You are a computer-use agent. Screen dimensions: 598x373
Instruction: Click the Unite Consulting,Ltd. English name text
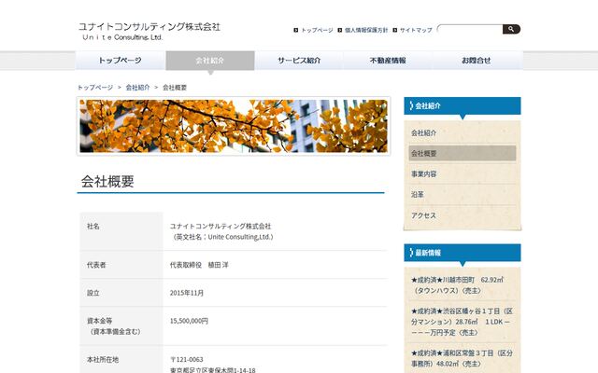tap(240, 237)
